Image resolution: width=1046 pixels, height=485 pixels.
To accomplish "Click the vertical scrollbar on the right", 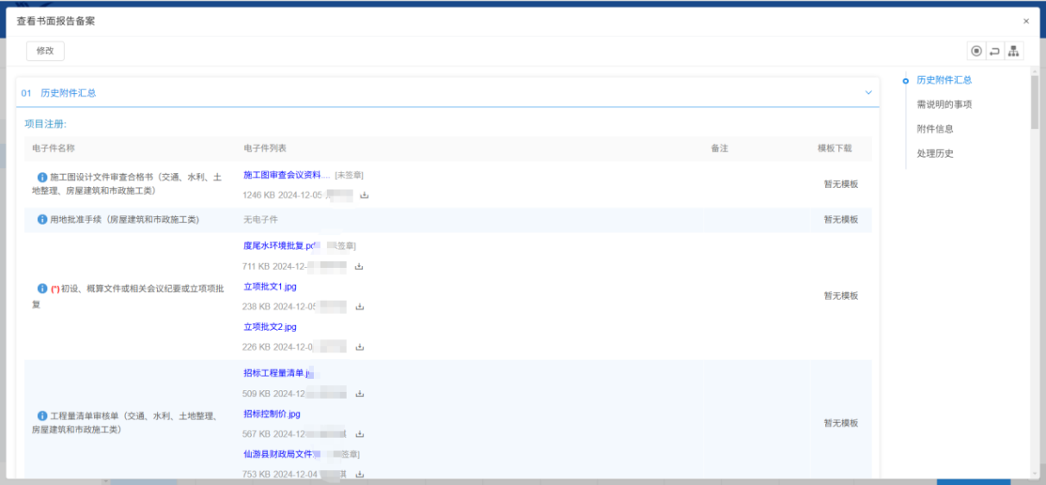I will 1034,103.
